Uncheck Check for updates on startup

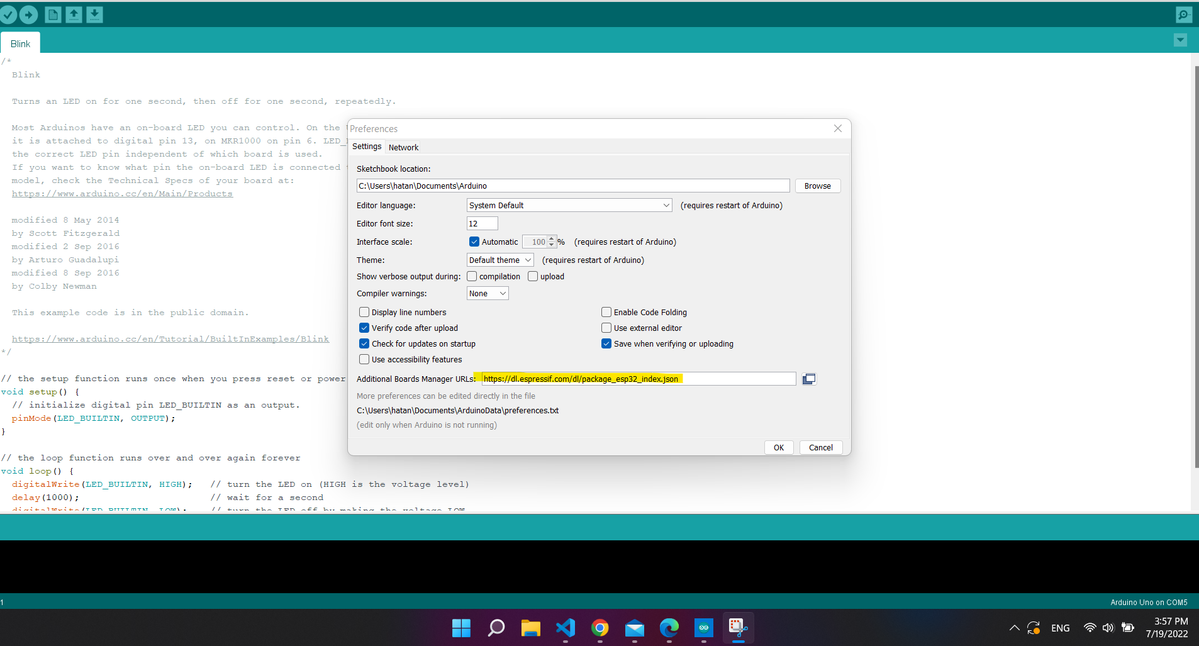pos(364,343)
